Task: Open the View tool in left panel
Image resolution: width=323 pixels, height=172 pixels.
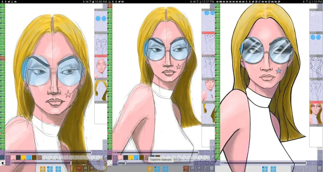Action: [x=92, y=169]
